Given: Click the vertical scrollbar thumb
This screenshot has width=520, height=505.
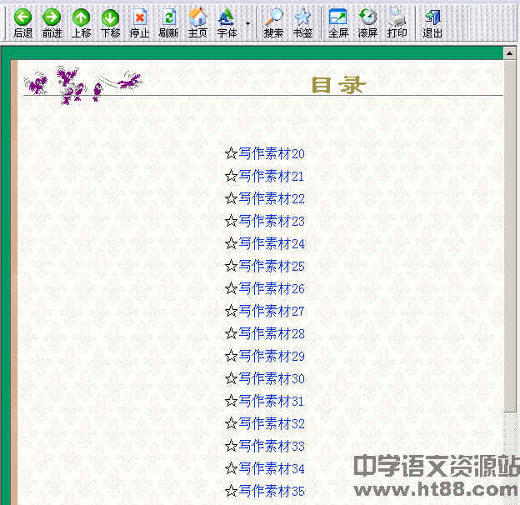Looking at the screenshot, I should [x=510, y=236].
